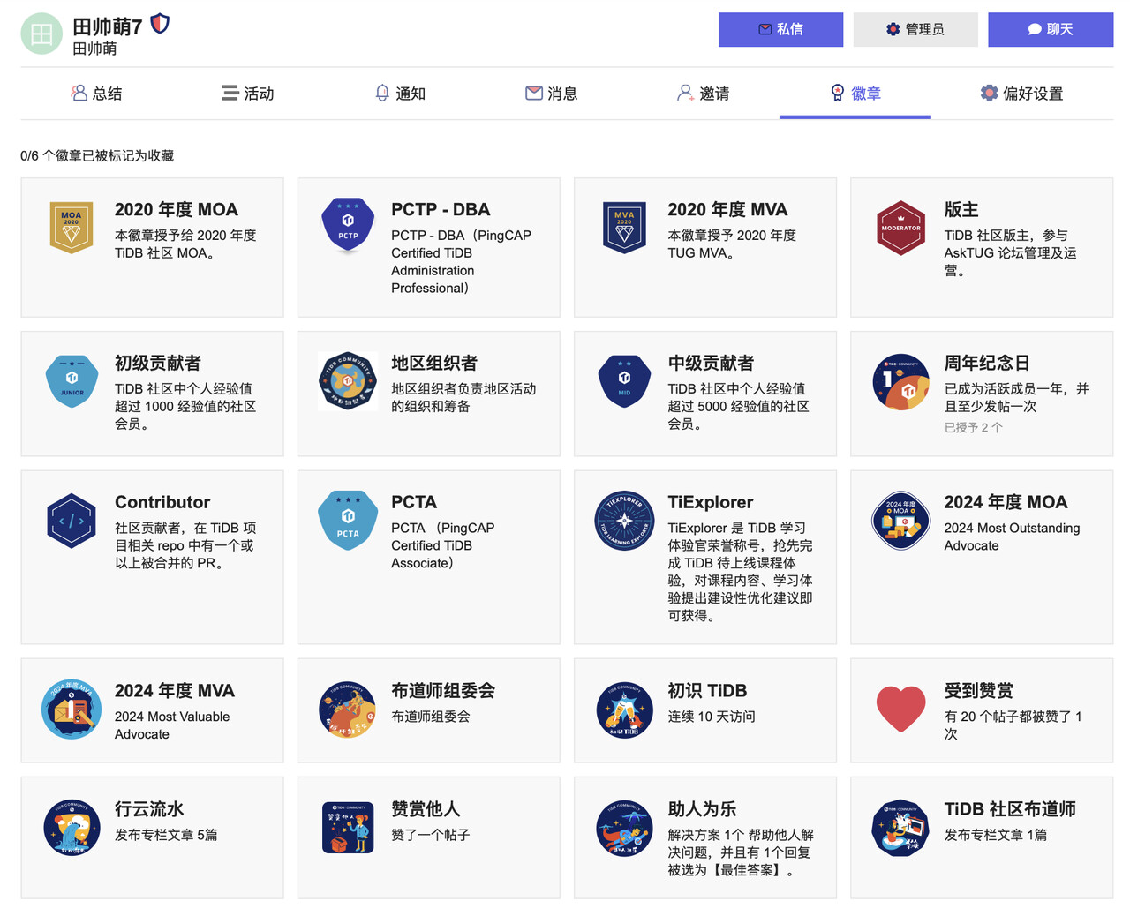Screen dimensions: 1130x916
Task: Go to the 消息 messages tab
Action: [x=552, y=94]
